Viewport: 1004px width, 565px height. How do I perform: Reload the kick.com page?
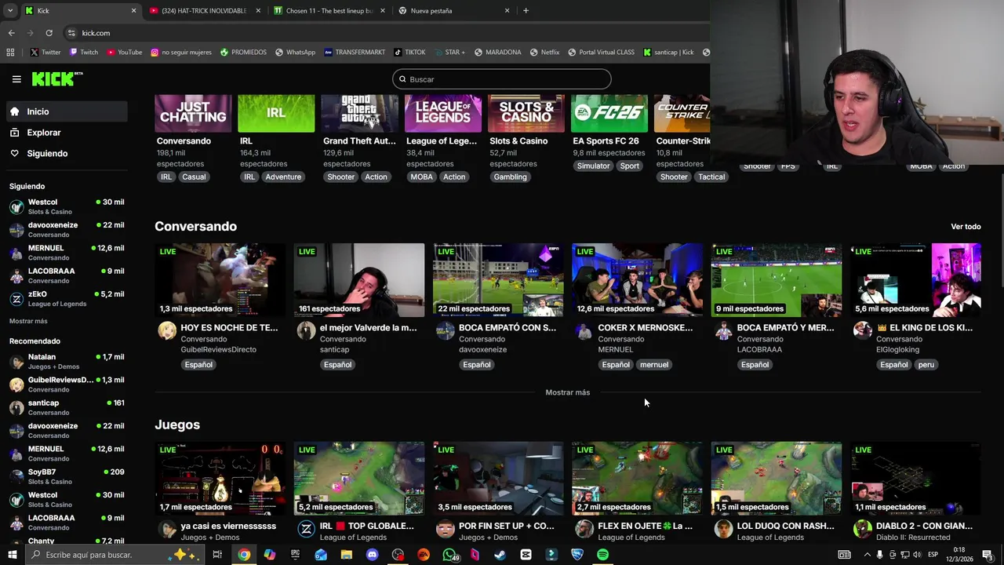[49, 33]
